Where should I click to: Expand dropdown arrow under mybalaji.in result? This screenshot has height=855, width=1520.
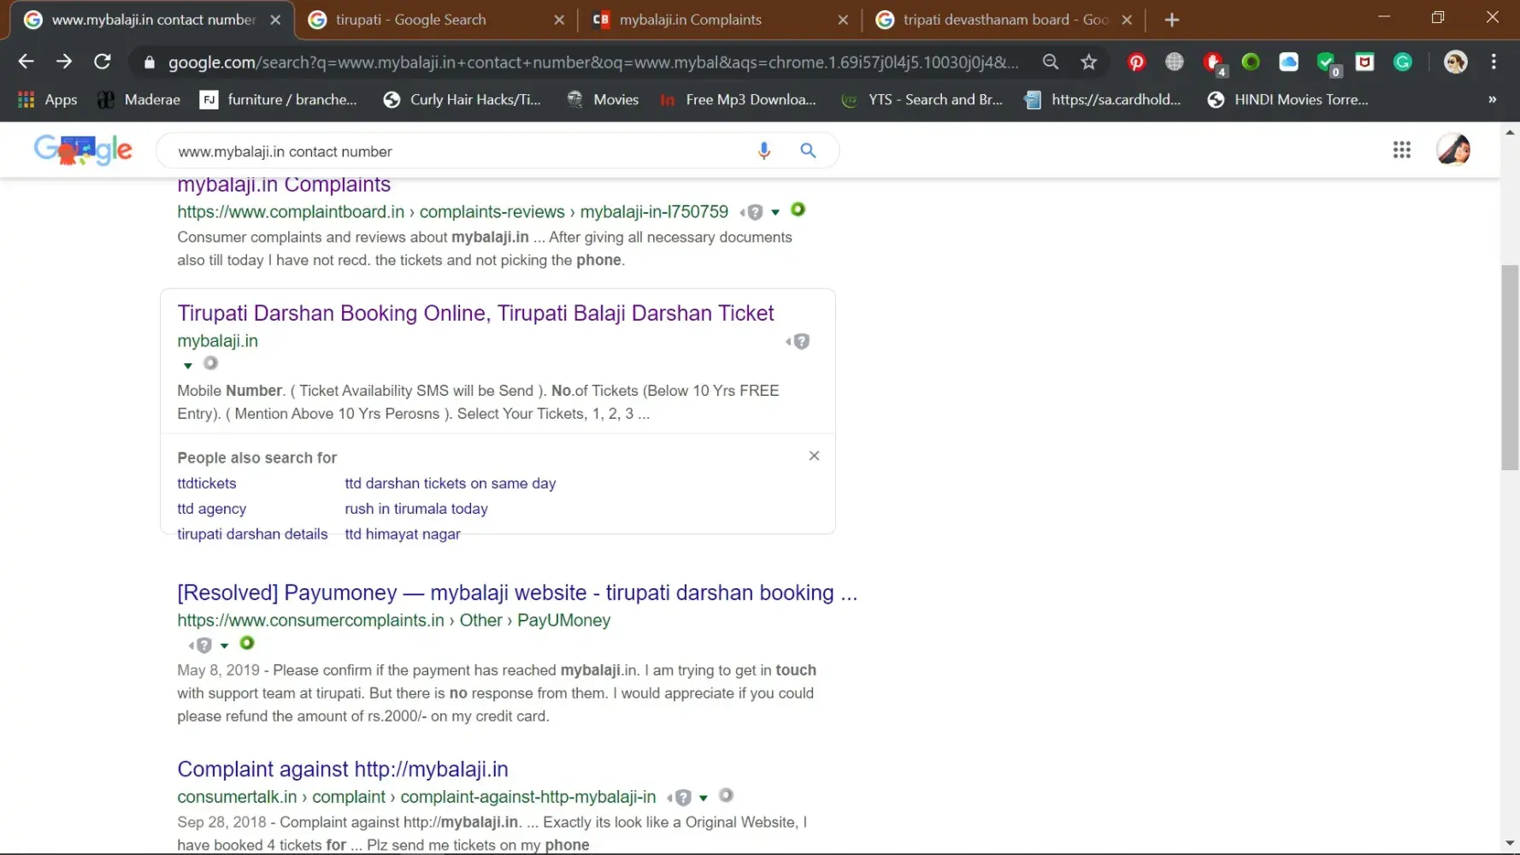188,366
